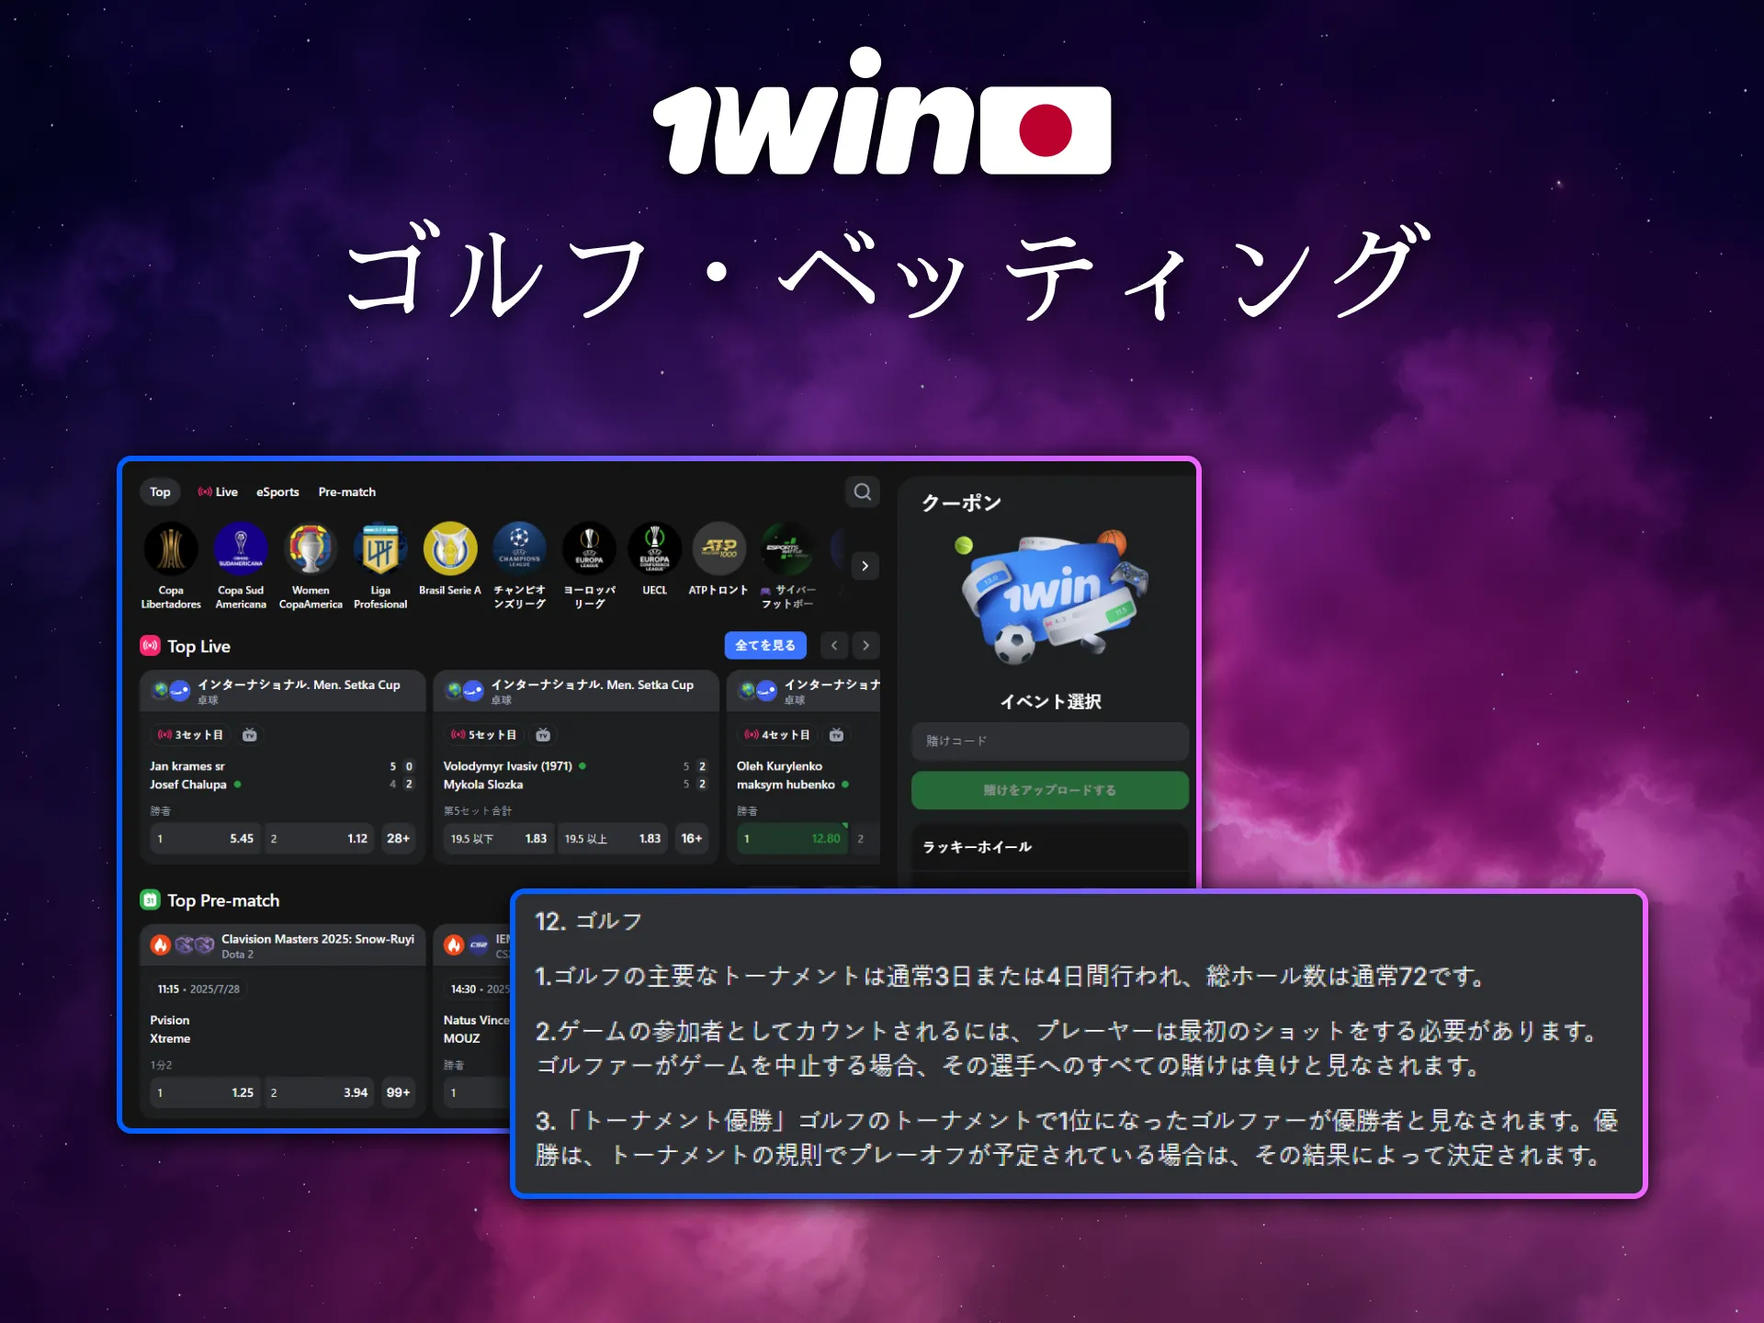Click the Top Pre-match calendar icon
Viewport: 1764px width, 1323px height.
tap(150, 900)
